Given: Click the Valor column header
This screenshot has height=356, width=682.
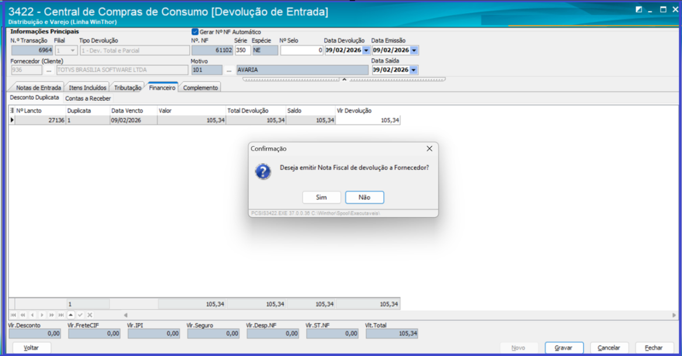Looking at the screenshot, I should coord(192,110).
